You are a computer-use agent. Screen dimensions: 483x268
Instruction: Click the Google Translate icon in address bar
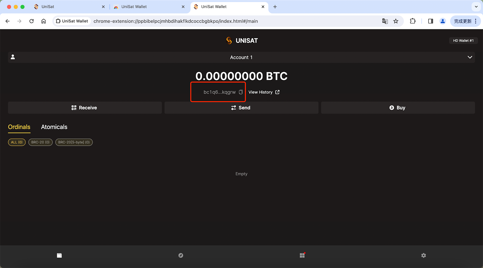[x=385, y=21]
